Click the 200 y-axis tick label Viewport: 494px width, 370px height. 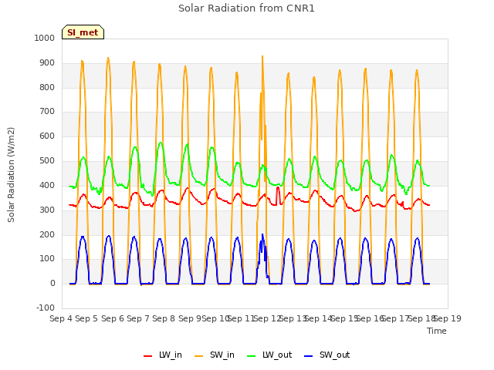click(47, 234)
